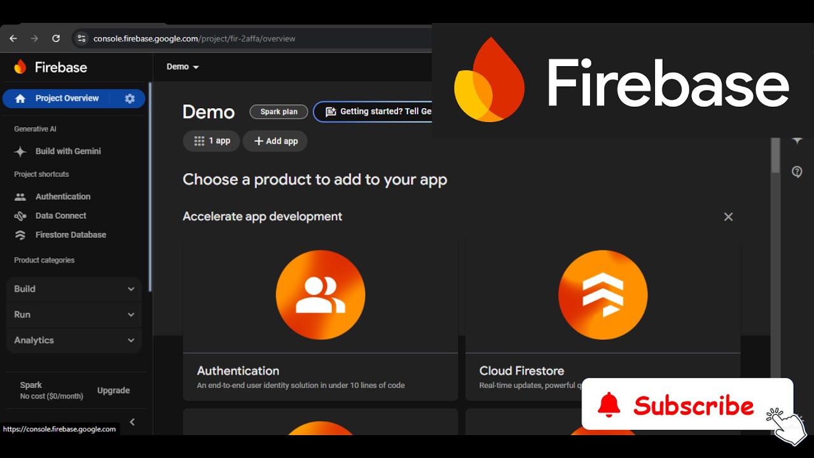
Task: Click the Spark plan badge
Action: pos(279,111)
